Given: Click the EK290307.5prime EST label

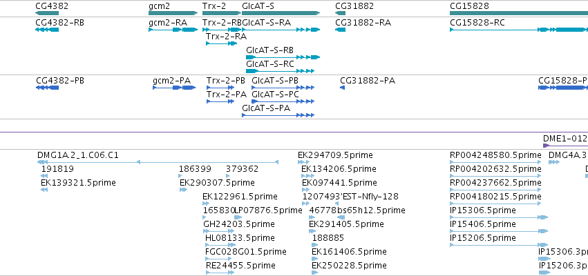Looking at the screenshot, I should pos(217,183).
